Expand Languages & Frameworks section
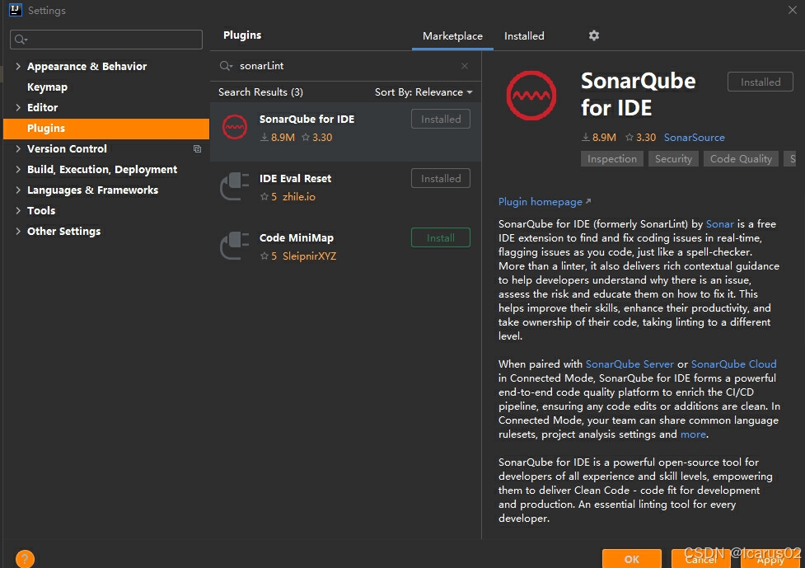This screenshot has width=805, height=568. pos(18,190)
